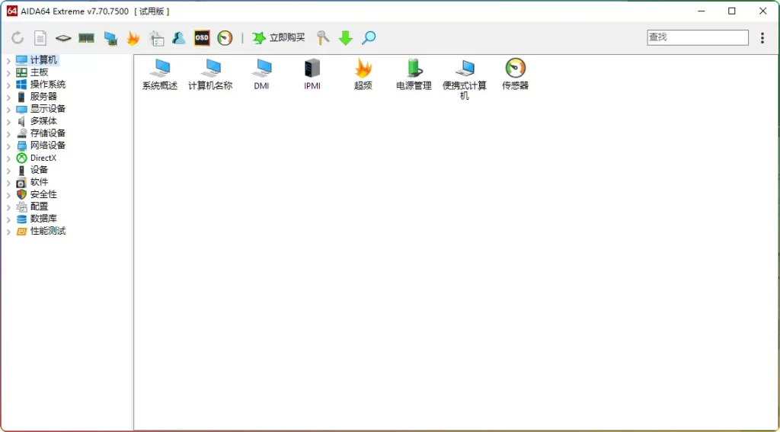Expand the 操作系统 tree node arrow
Image resolution: width=780 pixels, height=432 pixels.
pyautogui.click(x=8, y=85)
